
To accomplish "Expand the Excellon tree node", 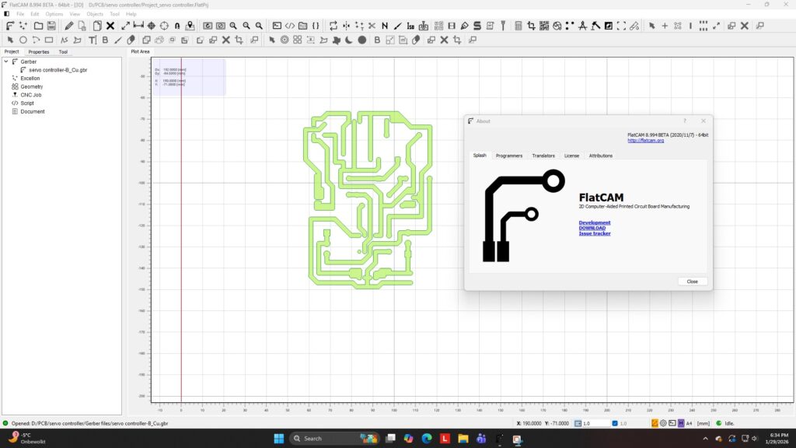I will coord(30,78).
